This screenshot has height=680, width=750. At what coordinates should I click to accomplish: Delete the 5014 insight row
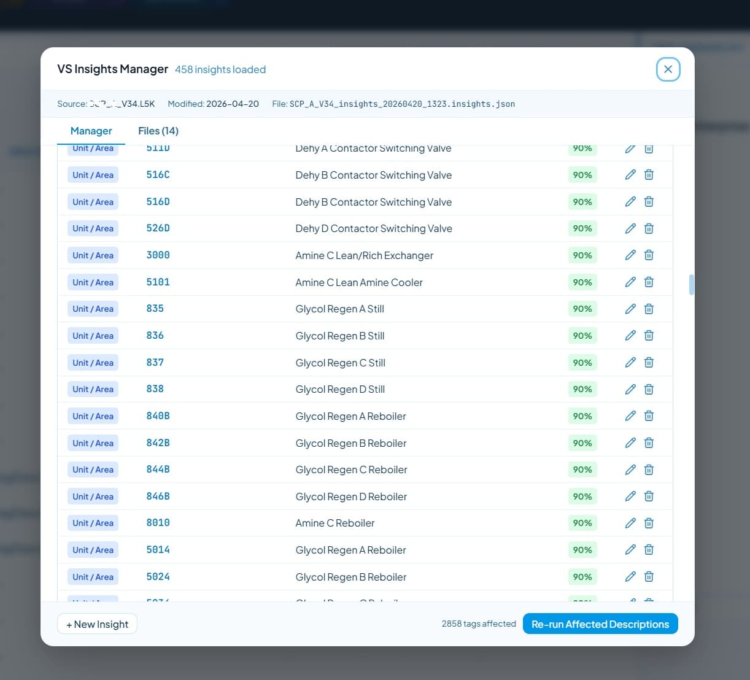point(649,550)
